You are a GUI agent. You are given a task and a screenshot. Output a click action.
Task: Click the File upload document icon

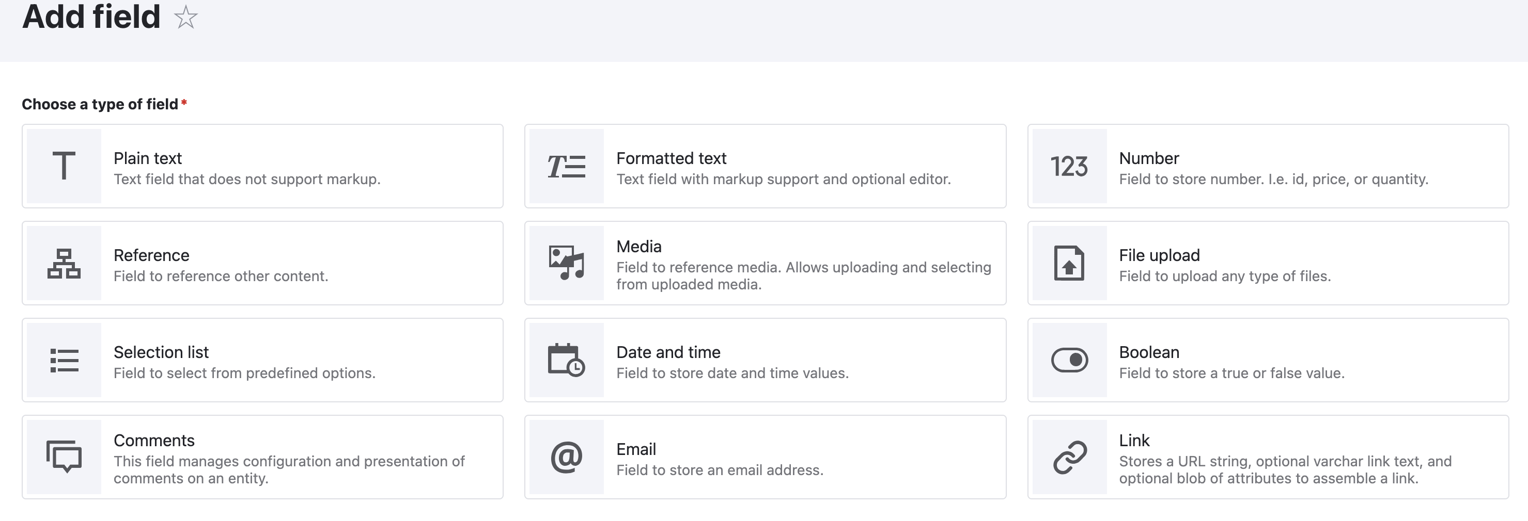(1069, 263)
